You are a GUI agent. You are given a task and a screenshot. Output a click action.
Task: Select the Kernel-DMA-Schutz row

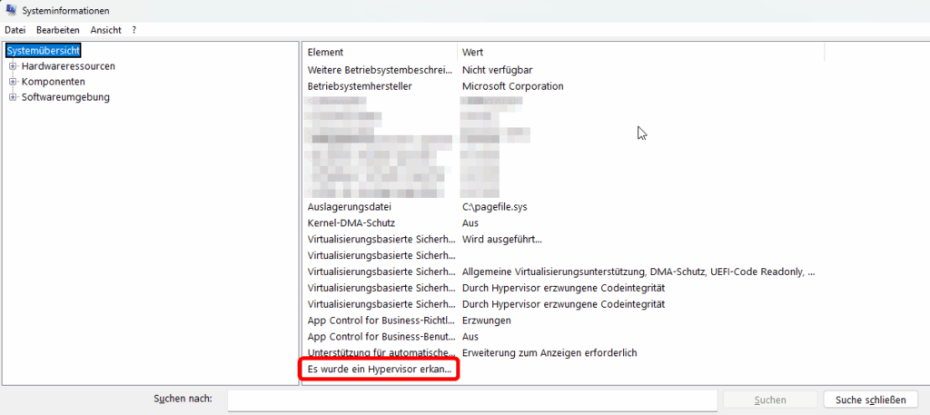[351, 222]
